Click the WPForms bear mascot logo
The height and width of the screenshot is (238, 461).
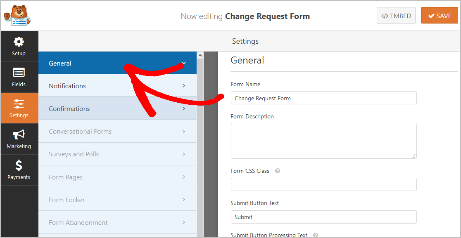pyautogui.click(x=17, y=15)
